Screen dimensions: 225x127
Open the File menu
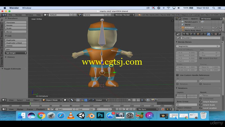(x=10, y=15)
